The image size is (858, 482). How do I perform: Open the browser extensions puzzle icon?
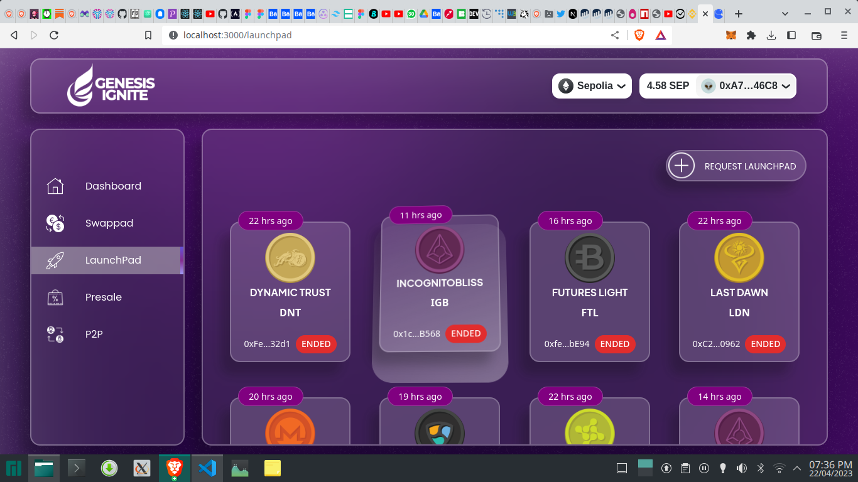click(x=751, y=35)
